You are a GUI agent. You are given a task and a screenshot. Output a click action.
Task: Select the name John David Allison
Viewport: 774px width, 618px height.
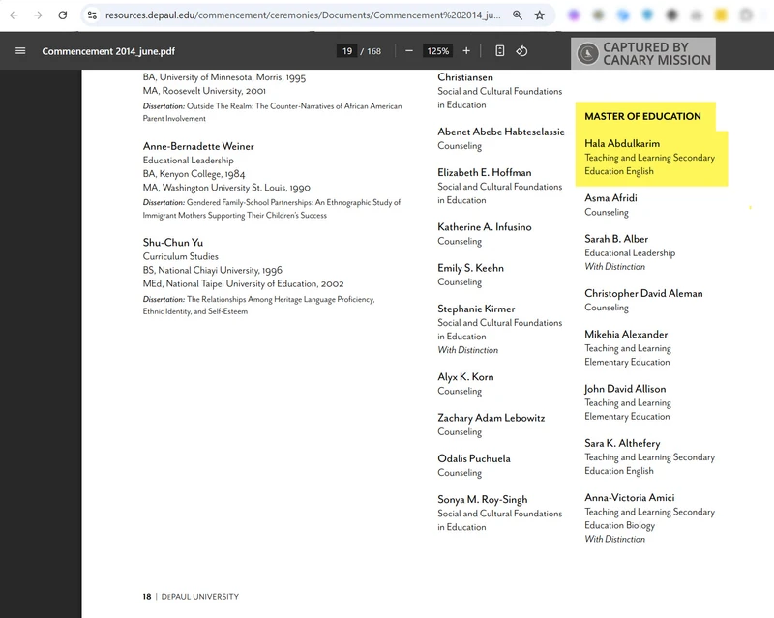(x=625, y=389)
